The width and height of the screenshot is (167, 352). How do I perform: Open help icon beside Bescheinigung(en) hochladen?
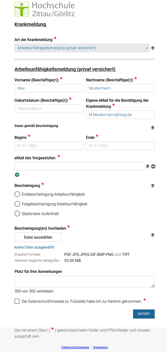pyautogui.click(x=152, y=235)
